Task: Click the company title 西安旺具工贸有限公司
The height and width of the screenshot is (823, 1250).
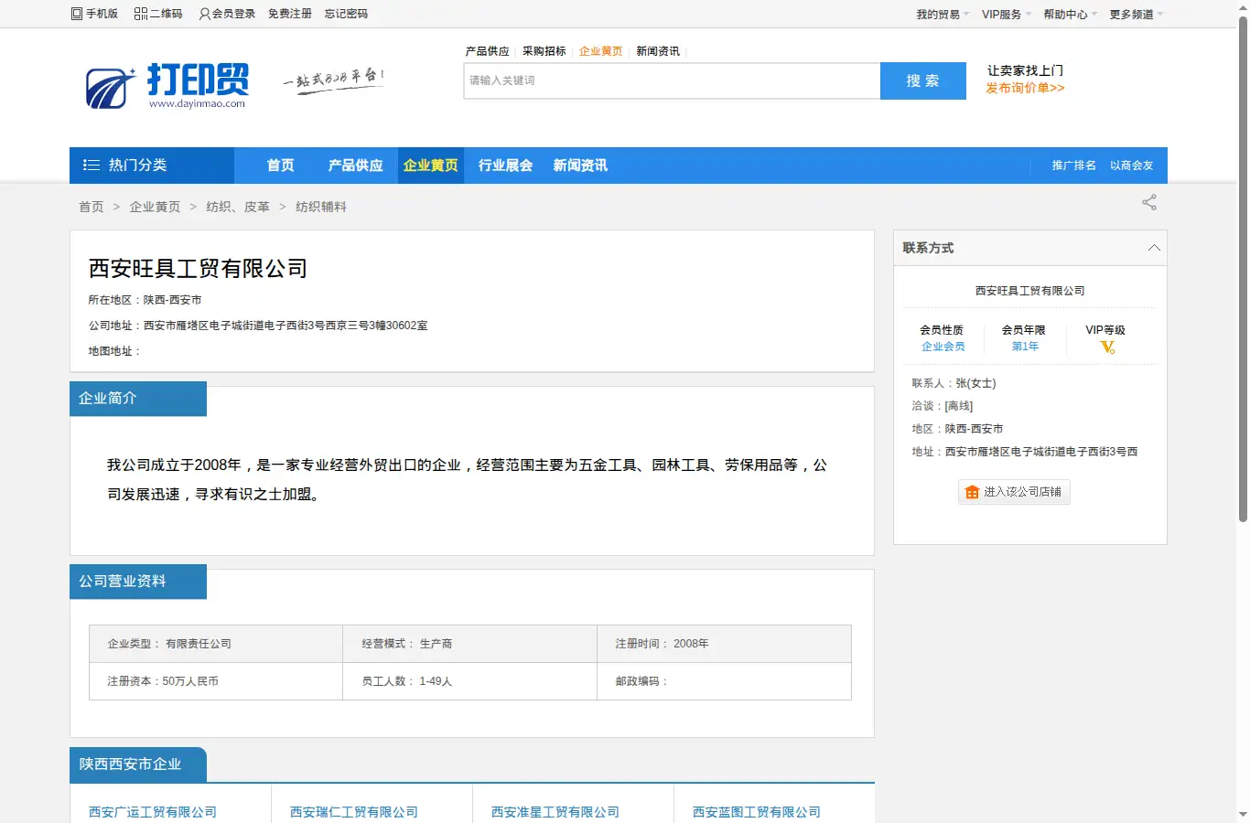Action: [198, 269]
